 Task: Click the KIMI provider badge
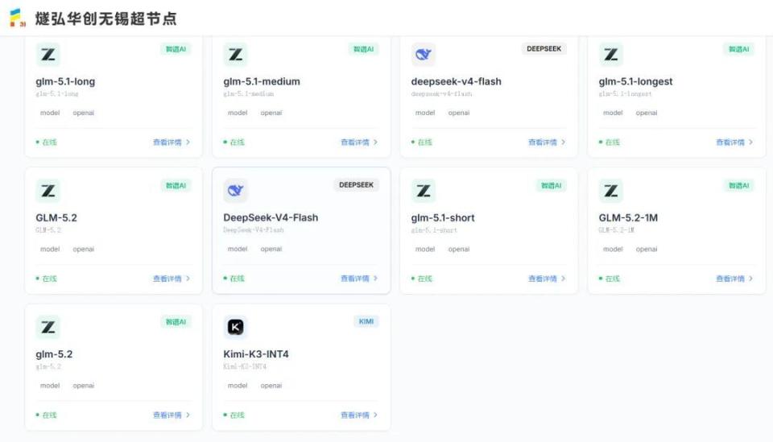(366, 321)
